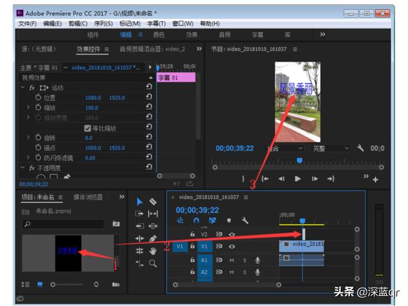Open Program monitor settings wrench
408x306 pixels.
pyautogui.click(x=360, y=149)
